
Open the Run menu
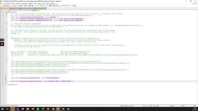pos(44,3)
